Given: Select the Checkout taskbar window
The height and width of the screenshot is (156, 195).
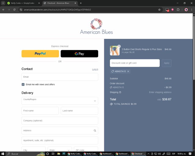Looking at the screenshot, I should tap(138, 154).
